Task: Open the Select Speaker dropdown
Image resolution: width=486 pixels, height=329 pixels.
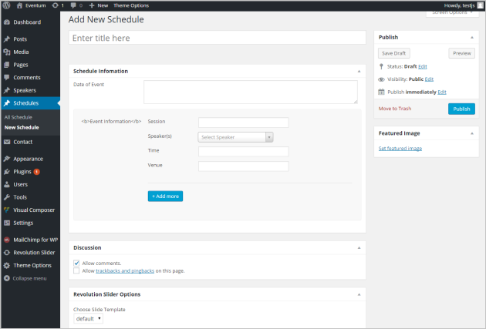Action: (235, 137)
